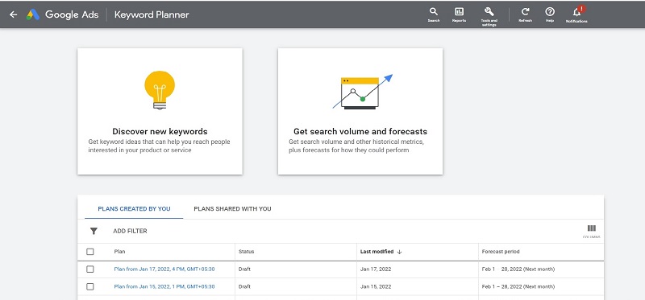
Task: Click the Last modified sort arrow
Action: tap(399, 252)
